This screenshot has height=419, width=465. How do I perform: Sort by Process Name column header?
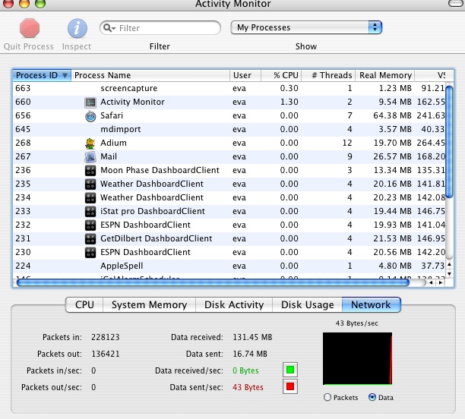tap(150, 75)
